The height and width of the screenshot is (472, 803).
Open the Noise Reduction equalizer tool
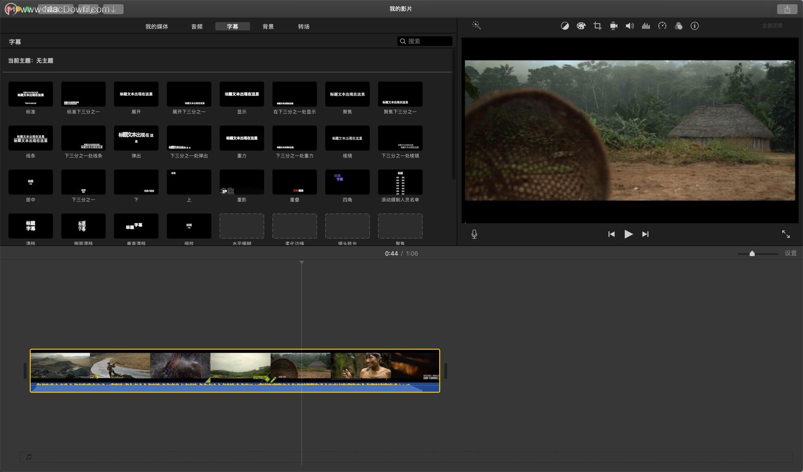(x=646, y=25)
